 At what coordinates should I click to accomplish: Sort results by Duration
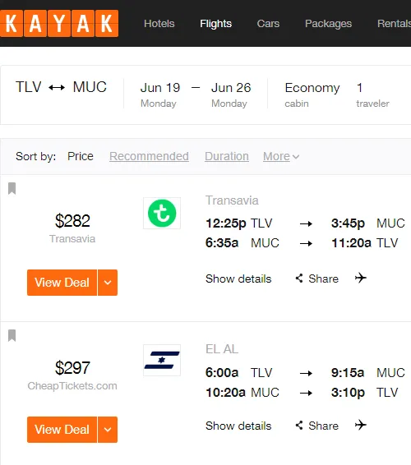(x=227, y=156)
